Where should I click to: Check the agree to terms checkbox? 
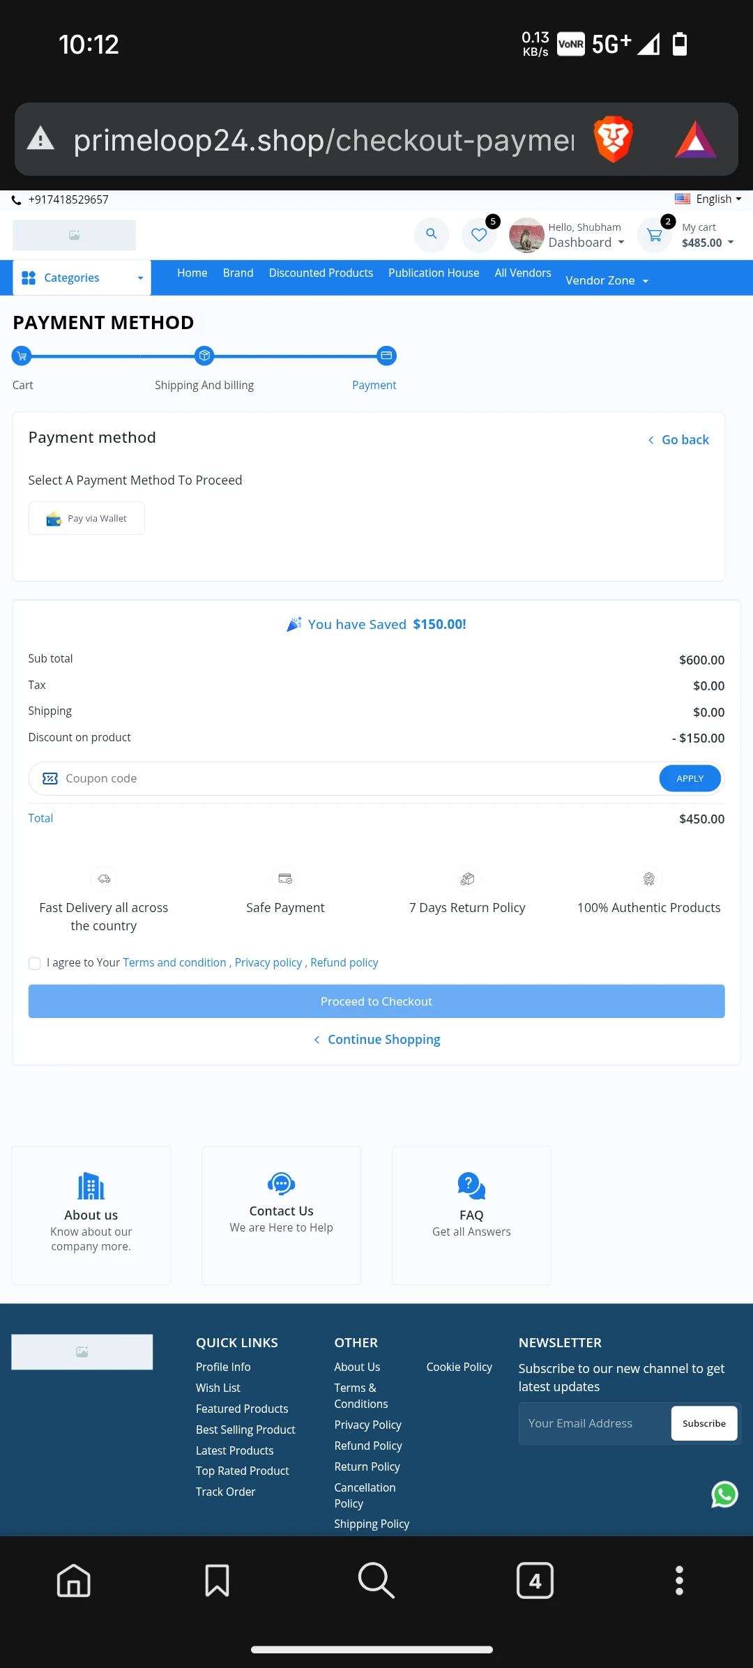[x=34, y=963]
